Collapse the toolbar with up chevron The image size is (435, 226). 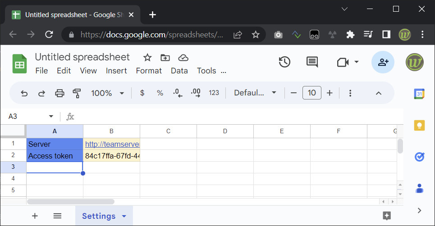point(378,93)
